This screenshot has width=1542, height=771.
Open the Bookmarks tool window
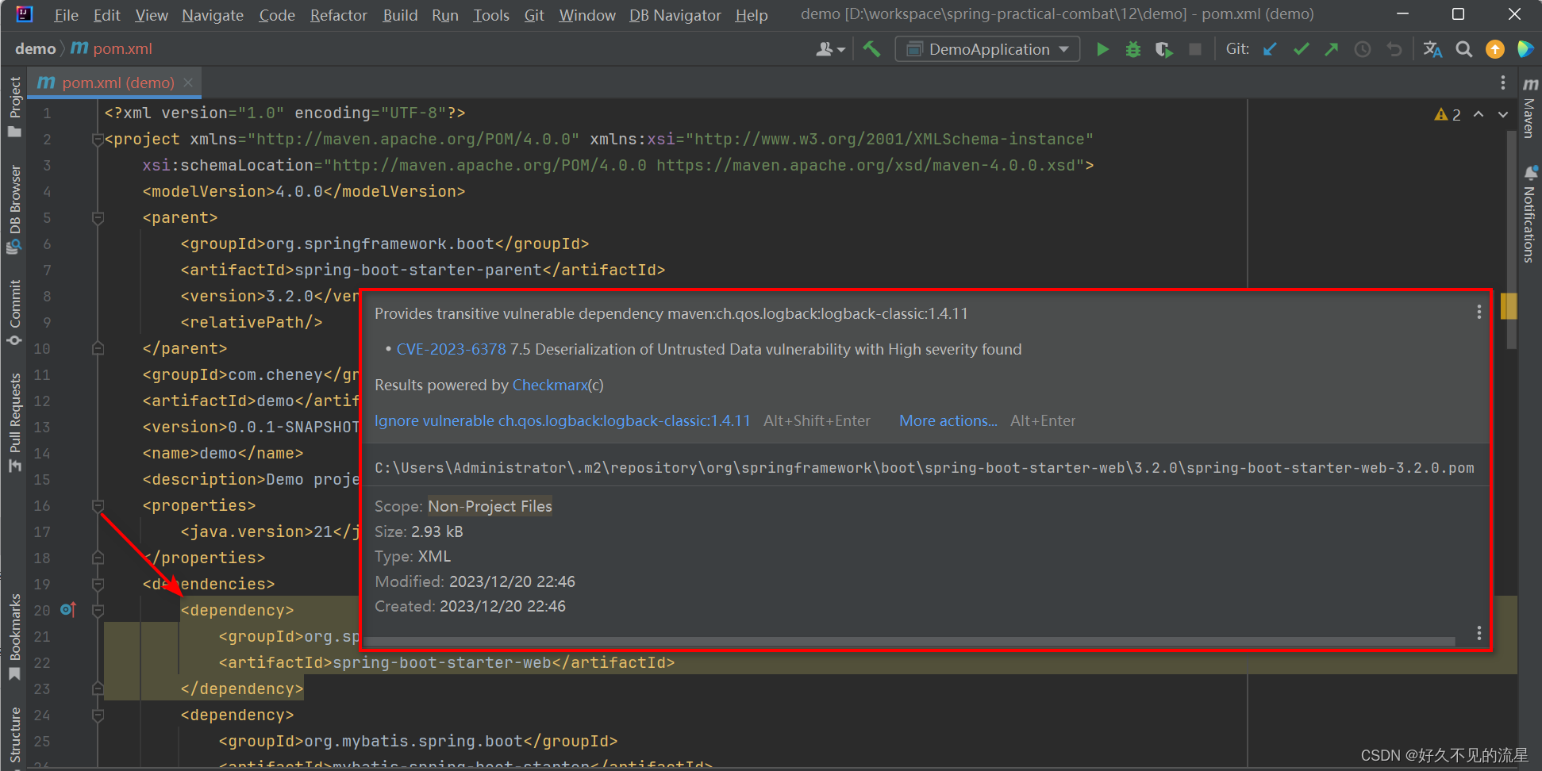tap(14, 637)
